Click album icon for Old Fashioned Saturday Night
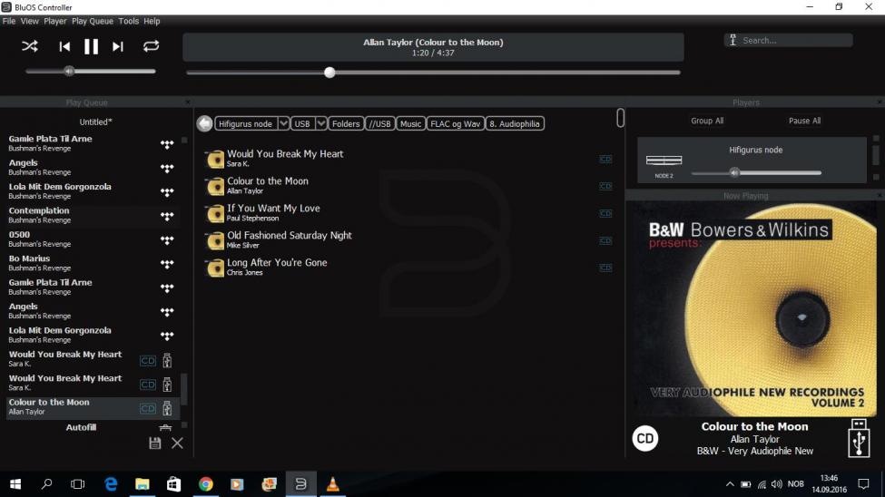This screenshot has height=497, width=885. (x=214, y=240)
